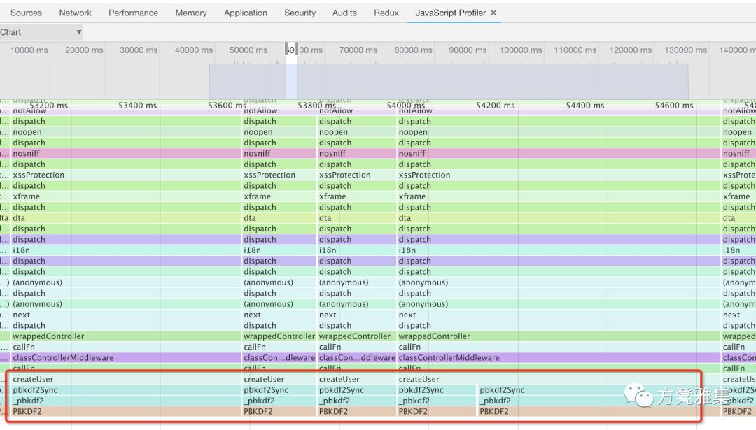The height and width of the screenshot is (430, 756).
Task: Select the classCon...ddleware bar near 53800 ms
Action: tap(357, 358)
